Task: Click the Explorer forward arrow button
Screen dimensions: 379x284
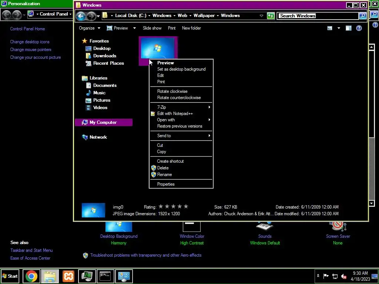Action: point(91,16)
